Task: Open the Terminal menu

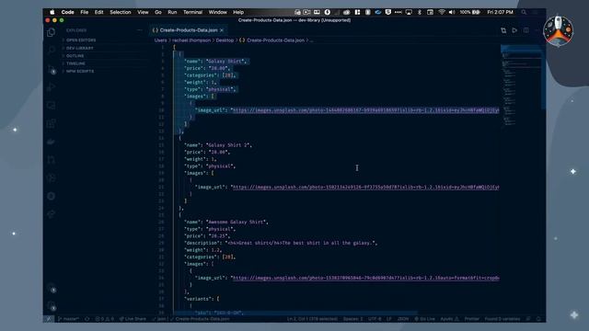Action: pos(192,12)
